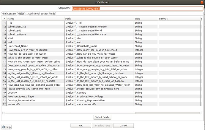The image size is (205, 130).
Task: Select name cell 'Please_provide_any_comments_here'
Action: (x=35, y=89)
